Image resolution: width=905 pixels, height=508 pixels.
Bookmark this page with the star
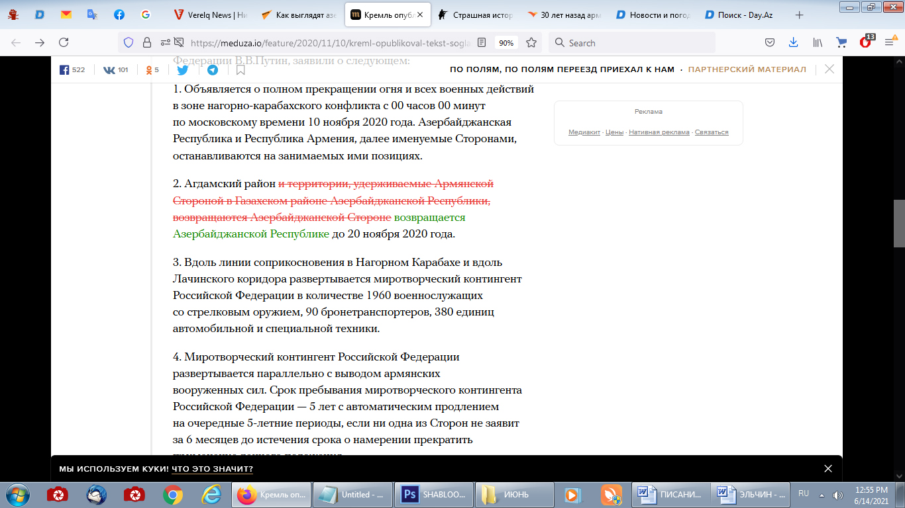pos(531,42)
